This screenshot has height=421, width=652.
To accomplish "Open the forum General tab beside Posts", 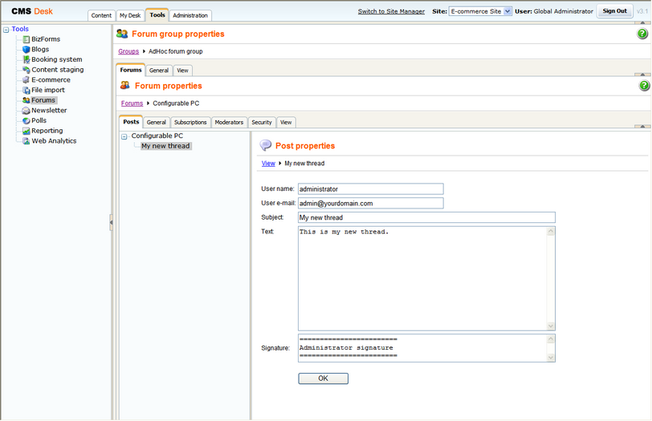I will (157, 123).
